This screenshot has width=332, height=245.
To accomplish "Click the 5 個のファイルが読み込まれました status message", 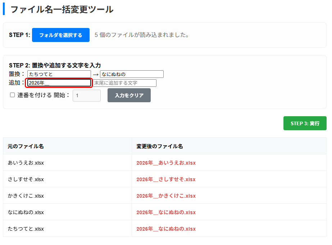I will pos(142,35).
